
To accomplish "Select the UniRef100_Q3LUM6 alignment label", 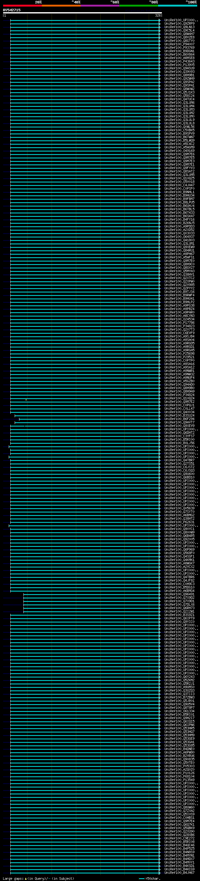I will coord(179,103).
